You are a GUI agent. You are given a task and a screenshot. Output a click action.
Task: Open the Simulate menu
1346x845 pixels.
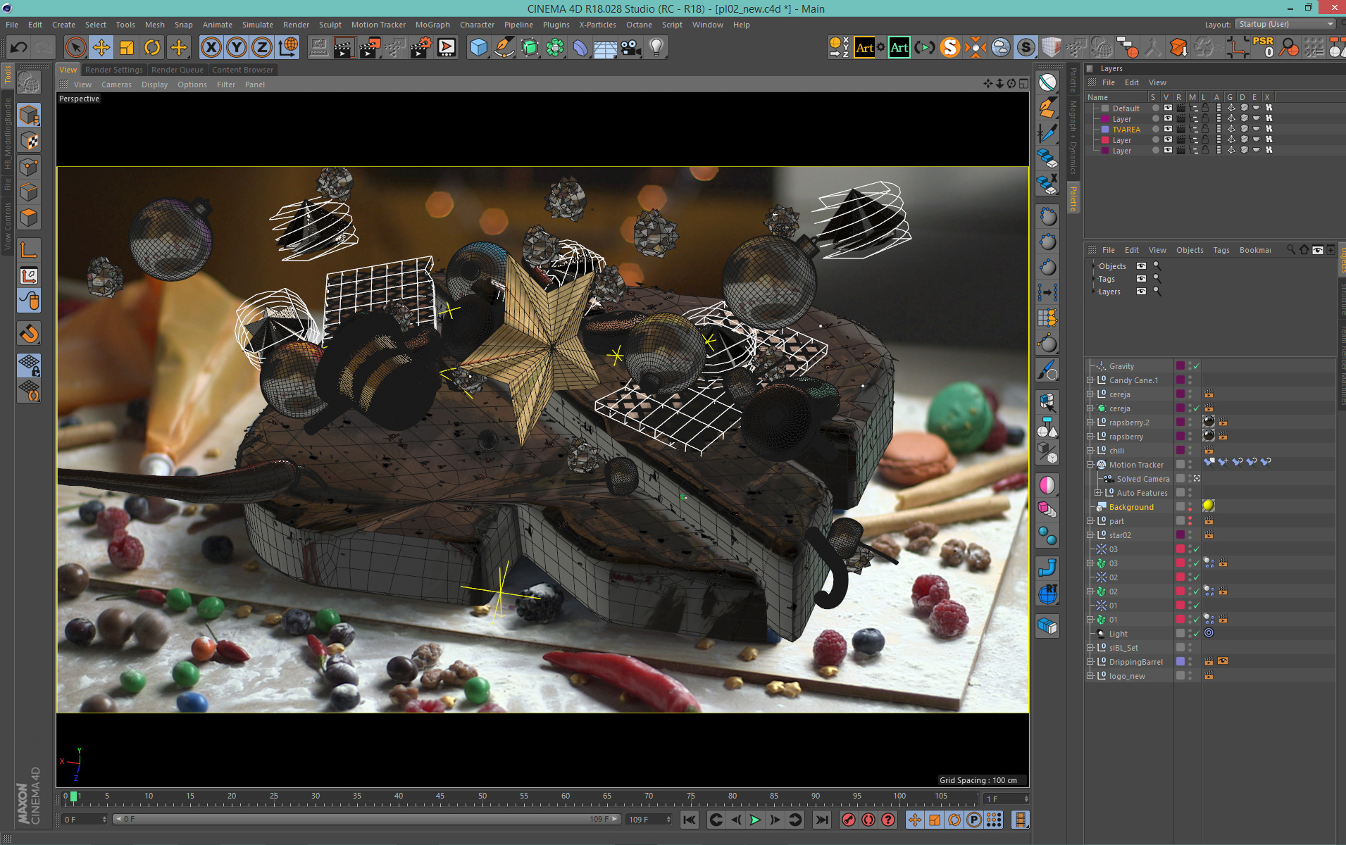click(x=258, y=25)
